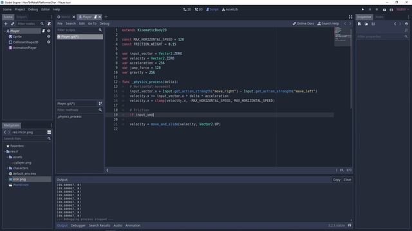Viewport: 412px width, 231px height.
Task: Play custom scene clapper icon
Action: point(391,10)
